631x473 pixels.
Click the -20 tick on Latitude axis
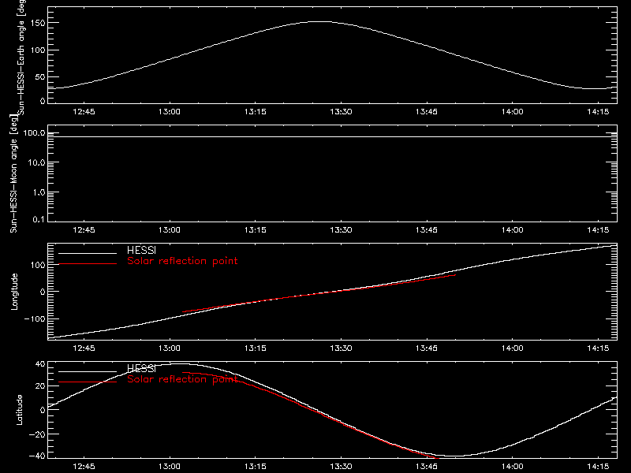point(37,434)
